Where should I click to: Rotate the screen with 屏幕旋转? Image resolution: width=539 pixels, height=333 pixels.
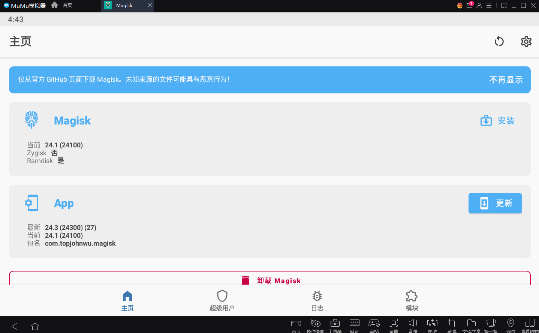530,323
